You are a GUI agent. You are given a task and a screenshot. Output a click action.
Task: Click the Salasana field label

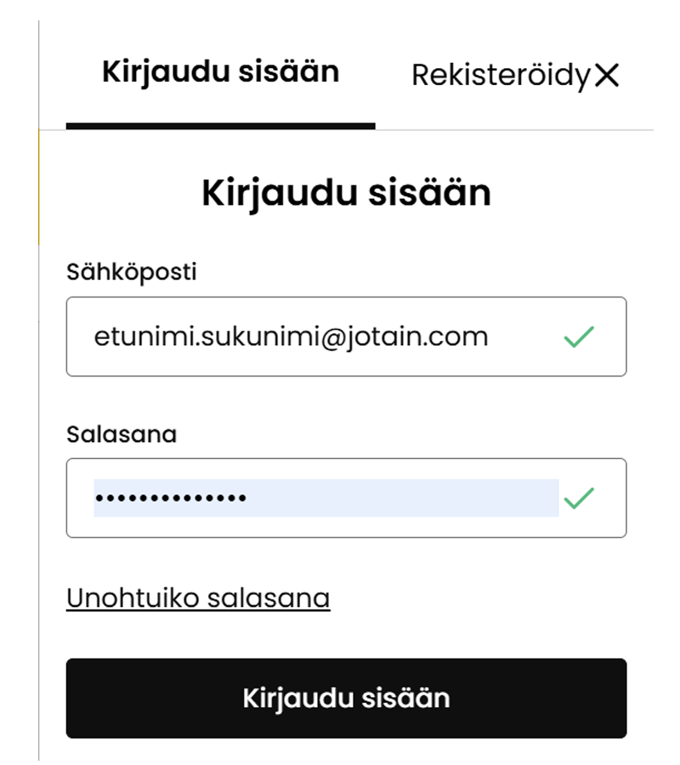(x=122, y=433)
